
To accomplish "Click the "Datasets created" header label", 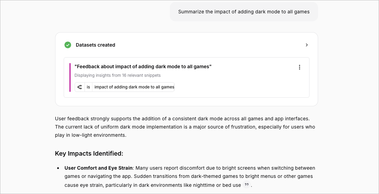I will 96,45.
